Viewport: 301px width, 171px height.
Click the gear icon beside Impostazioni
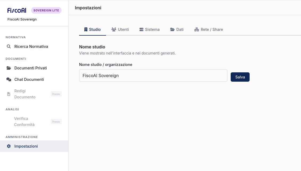point(9,146)
